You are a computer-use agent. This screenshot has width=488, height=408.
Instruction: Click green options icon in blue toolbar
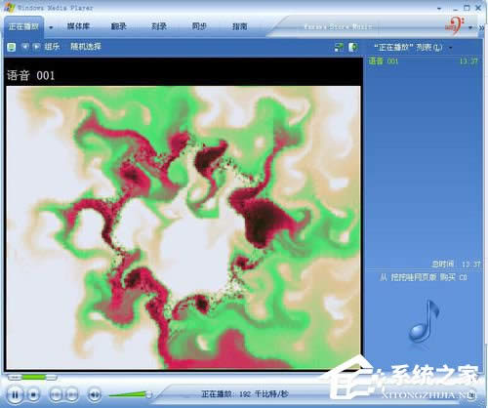tap(12, 47)
